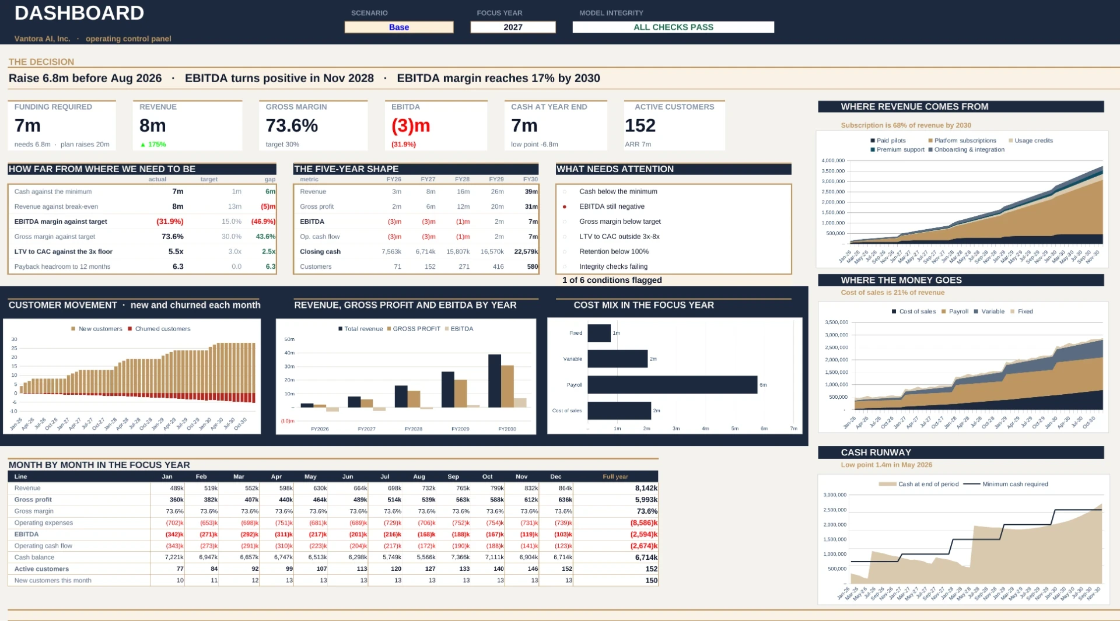Click the CASH AT YEAR END card
Screen dimensions: 1120x621
[x=556, y=126]
